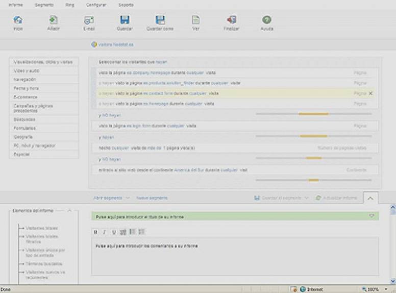Toggle bold formatting in comment editor
This screenshot has height=293, width=396.
pyautogui.click(x=96, y=232)
